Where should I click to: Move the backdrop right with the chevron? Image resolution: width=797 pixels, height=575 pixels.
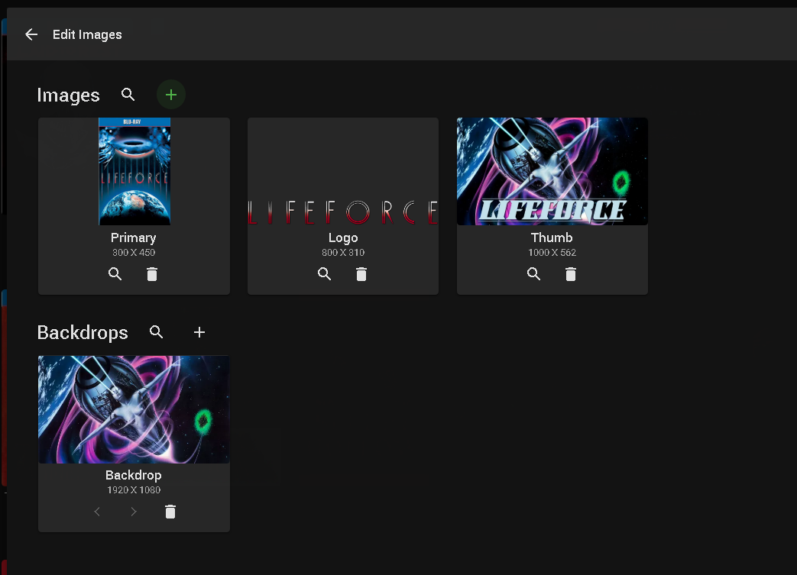tap(134, 512)
